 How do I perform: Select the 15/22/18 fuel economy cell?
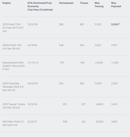click(32, 24)
